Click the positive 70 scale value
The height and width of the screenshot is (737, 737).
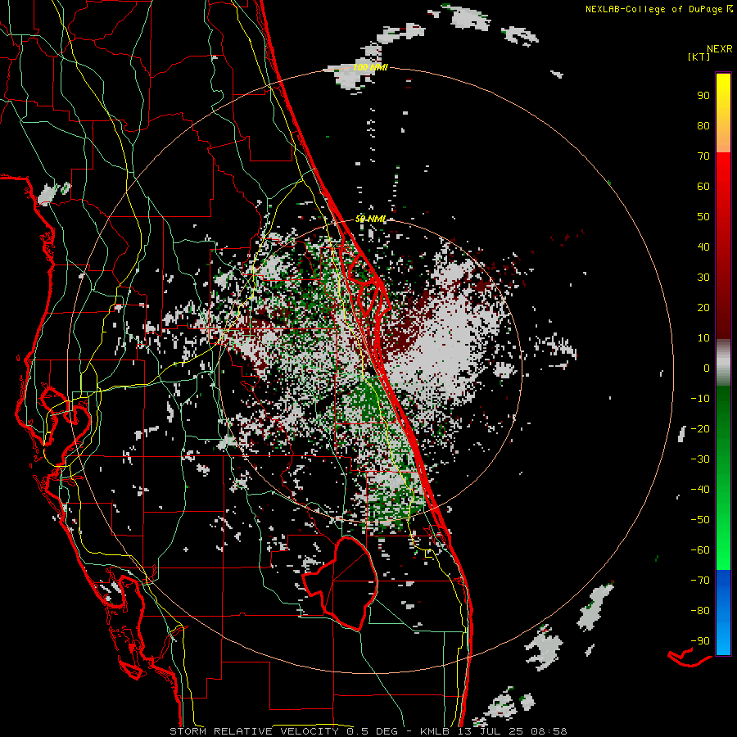[703, 156]
